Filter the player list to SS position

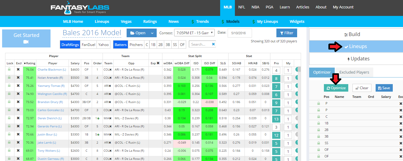[x=175, y=44]
